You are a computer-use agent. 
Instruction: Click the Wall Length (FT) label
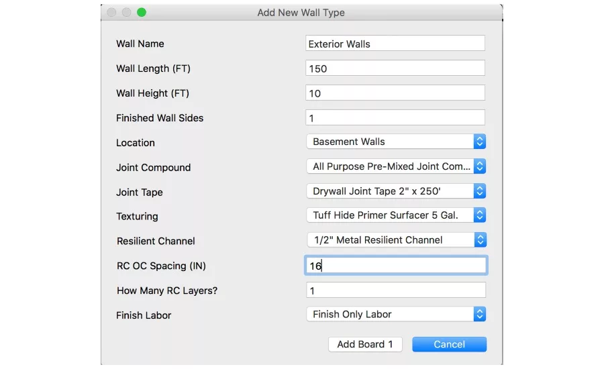coord(153,68)
